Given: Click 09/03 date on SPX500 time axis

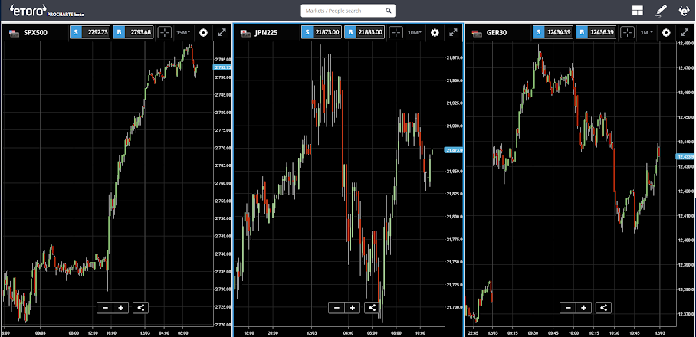Looking at the screenshot, I should point(41,332).
